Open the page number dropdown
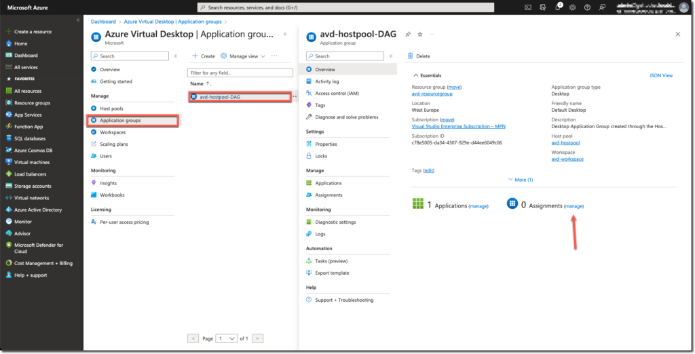The width and height of the screenshot is (695, 354). [227, 338]
